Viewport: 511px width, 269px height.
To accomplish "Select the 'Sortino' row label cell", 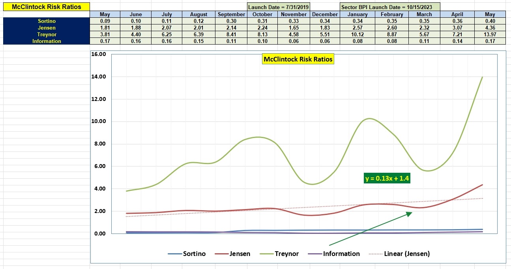I will click(47, 21).
